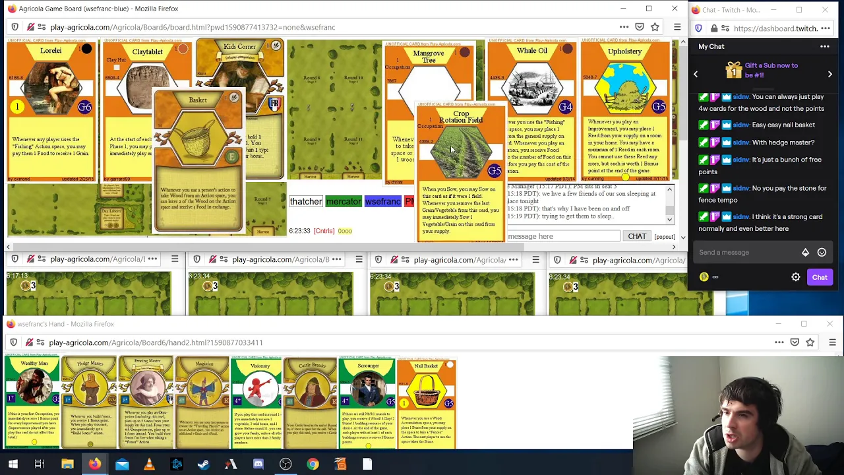Click green player name mercator

pyautogui.click(x=344, y=202)
